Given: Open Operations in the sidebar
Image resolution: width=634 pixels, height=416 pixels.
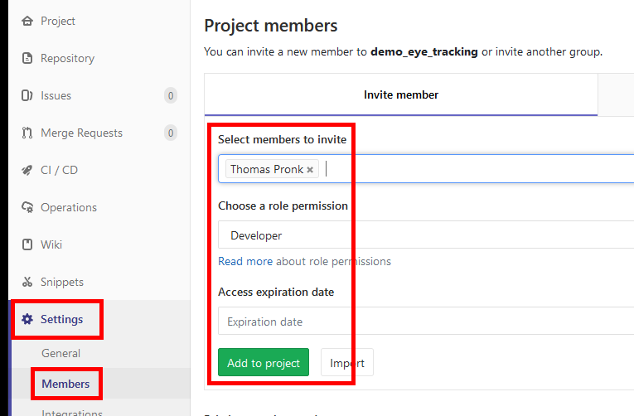Looking at the screenshot, I should pos(69,207).
